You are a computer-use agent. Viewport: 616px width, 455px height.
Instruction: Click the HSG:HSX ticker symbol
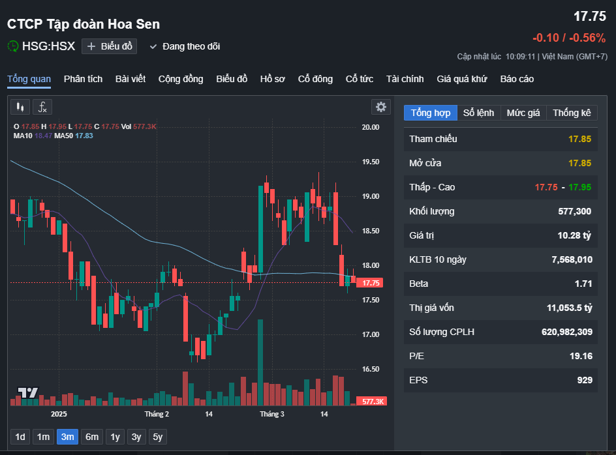(48, 46)
